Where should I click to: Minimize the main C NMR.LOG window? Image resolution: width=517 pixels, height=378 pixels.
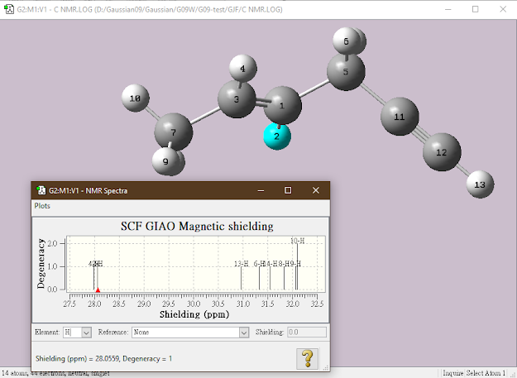coord(448,9)
